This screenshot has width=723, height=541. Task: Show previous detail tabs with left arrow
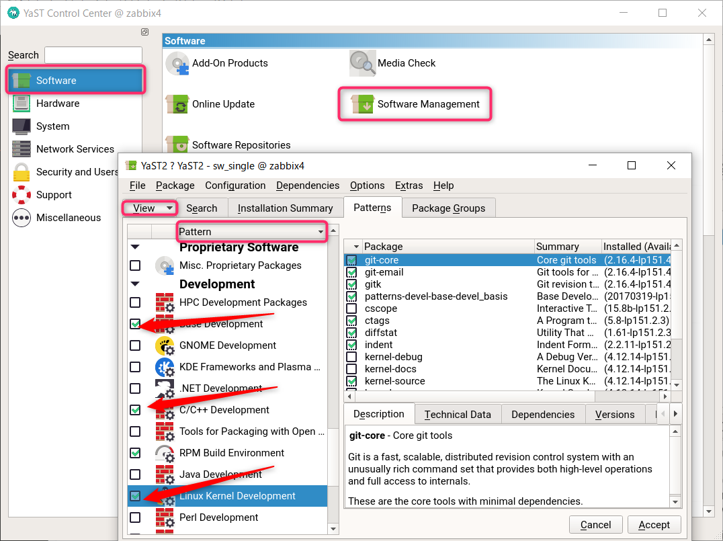pos(663,414)
